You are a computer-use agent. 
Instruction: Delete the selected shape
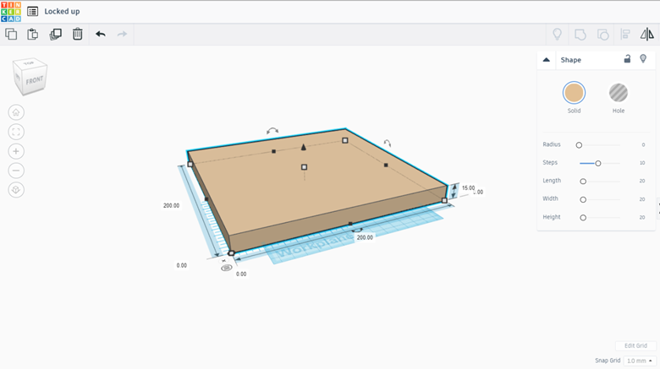tap(78, 34)
